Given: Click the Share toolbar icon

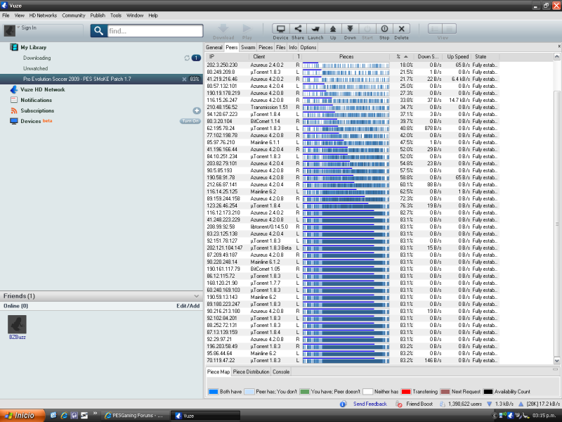Looking at the screenshot, I should (298, 29).
